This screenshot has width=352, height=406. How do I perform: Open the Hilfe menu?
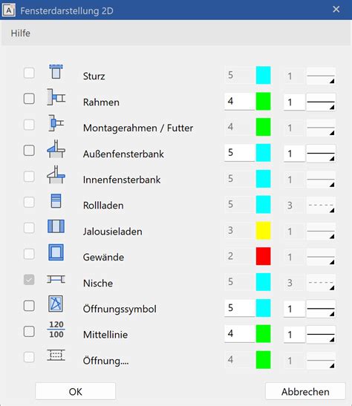coord(21,33)
